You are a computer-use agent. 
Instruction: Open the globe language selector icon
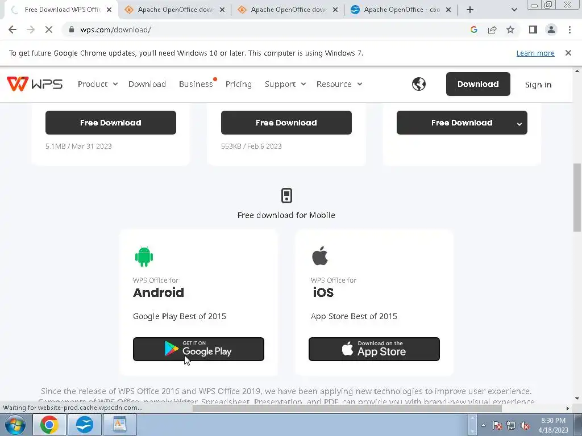click(419, 84)
